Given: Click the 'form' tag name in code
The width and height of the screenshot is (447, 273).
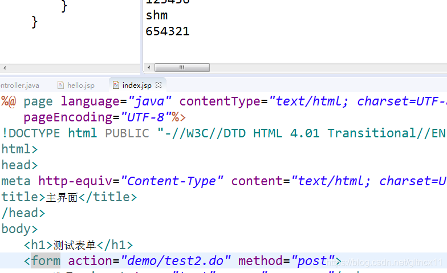Looking at the screenshot, I should [x=46, y=261].
